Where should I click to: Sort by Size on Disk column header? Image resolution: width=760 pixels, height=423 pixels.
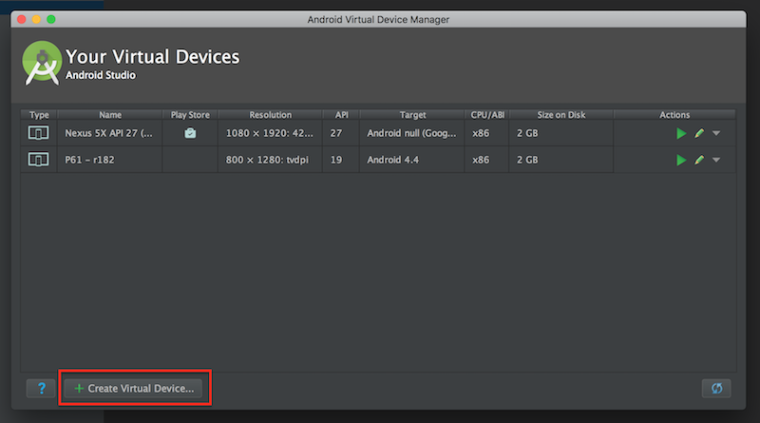pos(561,115)
